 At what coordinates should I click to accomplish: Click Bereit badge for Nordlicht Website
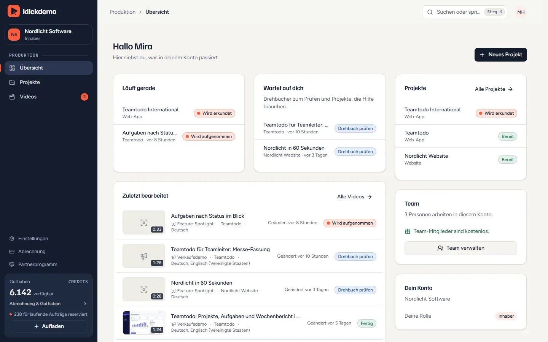[x=508, y=160]
